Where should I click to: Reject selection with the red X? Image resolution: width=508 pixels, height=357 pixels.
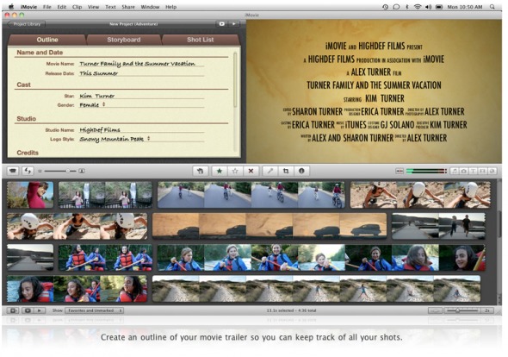point(251,171)
